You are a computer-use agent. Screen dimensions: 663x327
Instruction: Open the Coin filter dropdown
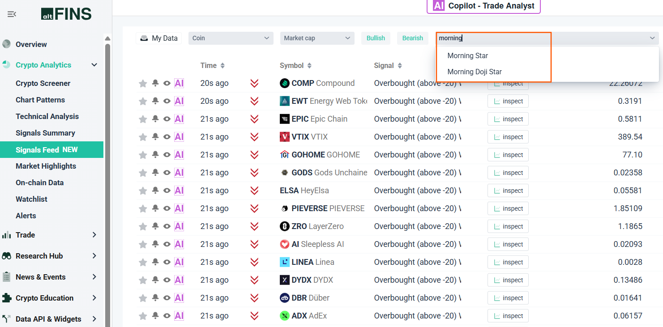(231, 38)
